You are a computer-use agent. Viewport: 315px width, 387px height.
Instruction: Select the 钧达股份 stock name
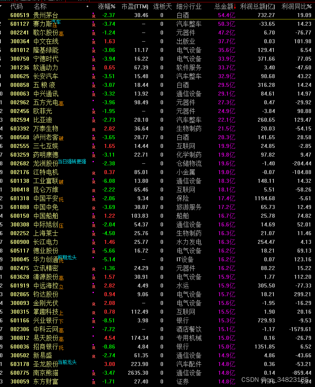[46, 295]
